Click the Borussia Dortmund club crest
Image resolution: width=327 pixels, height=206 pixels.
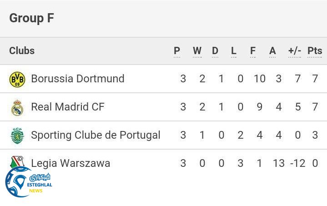pos(17,79)
